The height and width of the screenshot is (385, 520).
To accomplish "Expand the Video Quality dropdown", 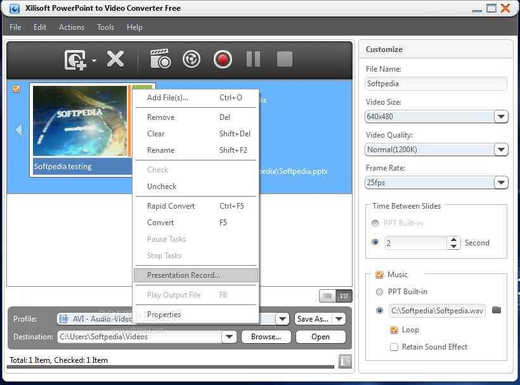I will 501,150.
